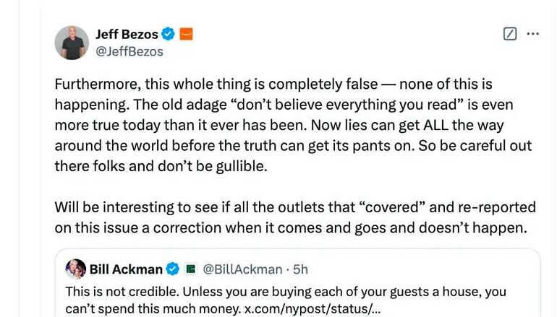
Task: Click the Bill Ackman display name
Action: point(126,269)
